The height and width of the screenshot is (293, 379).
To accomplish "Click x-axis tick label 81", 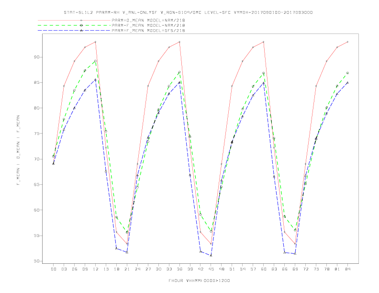I will click(x=337, y=269).
